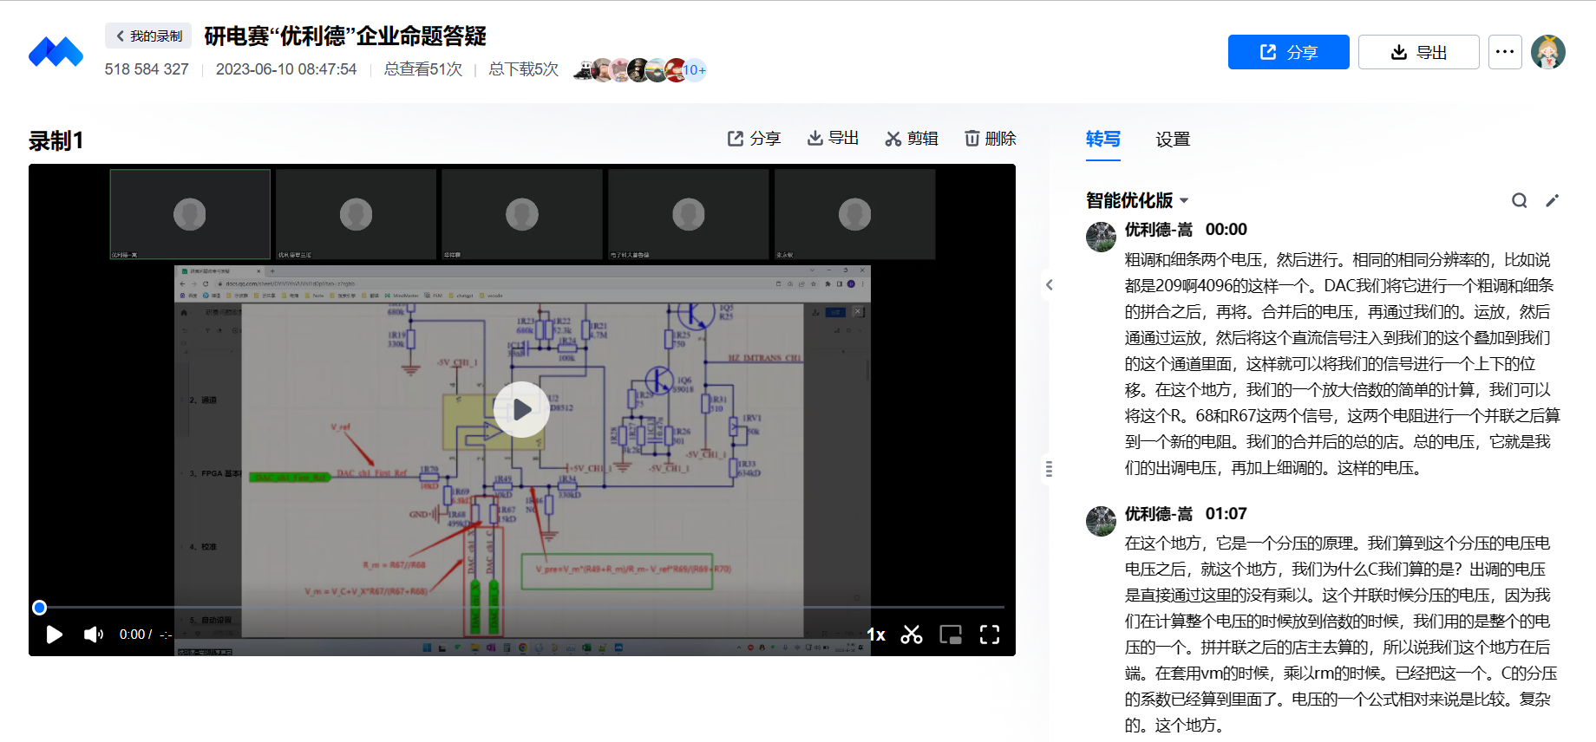Go back to 我的录制
The height and width of the screenshot is (742, 1596).
(148, 36)
